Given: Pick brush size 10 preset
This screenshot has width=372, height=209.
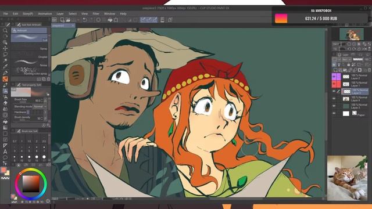Looking at the screenshot, I should coord(22,158).
